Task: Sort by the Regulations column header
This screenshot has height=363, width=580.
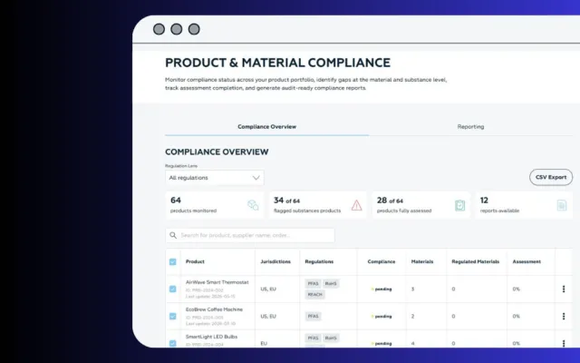Action: coord(319,261)
